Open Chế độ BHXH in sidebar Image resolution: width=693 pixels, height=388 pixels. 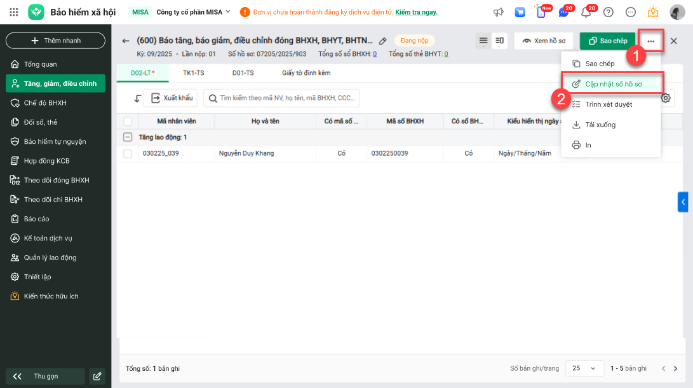tap(55, 102)
